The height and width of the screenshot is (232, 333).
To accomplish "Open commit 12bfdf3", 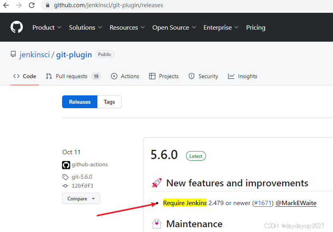I will pos(83,186).
